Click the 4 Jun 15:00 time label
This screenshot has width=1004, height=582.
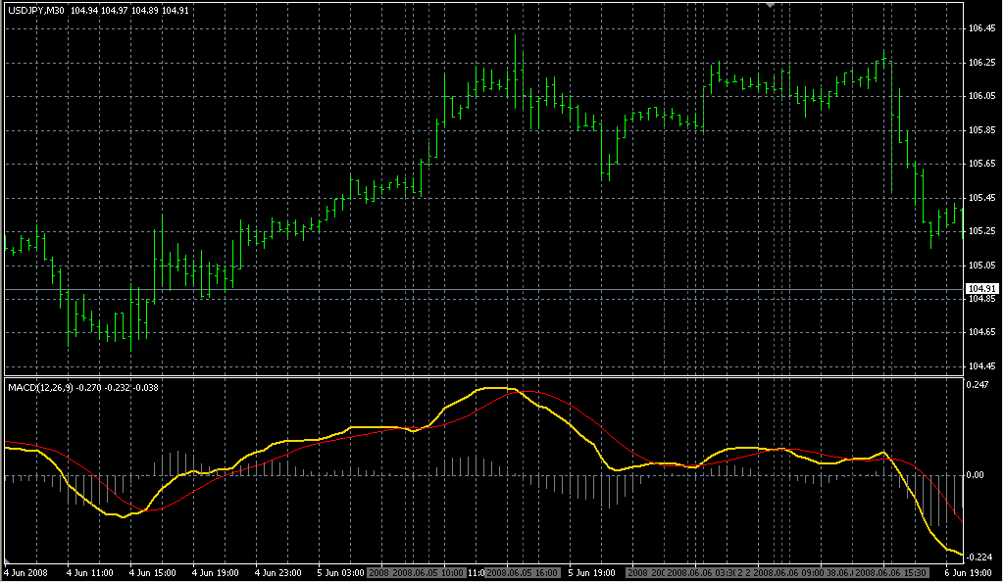pyautogui.click(x=154, y=572)
